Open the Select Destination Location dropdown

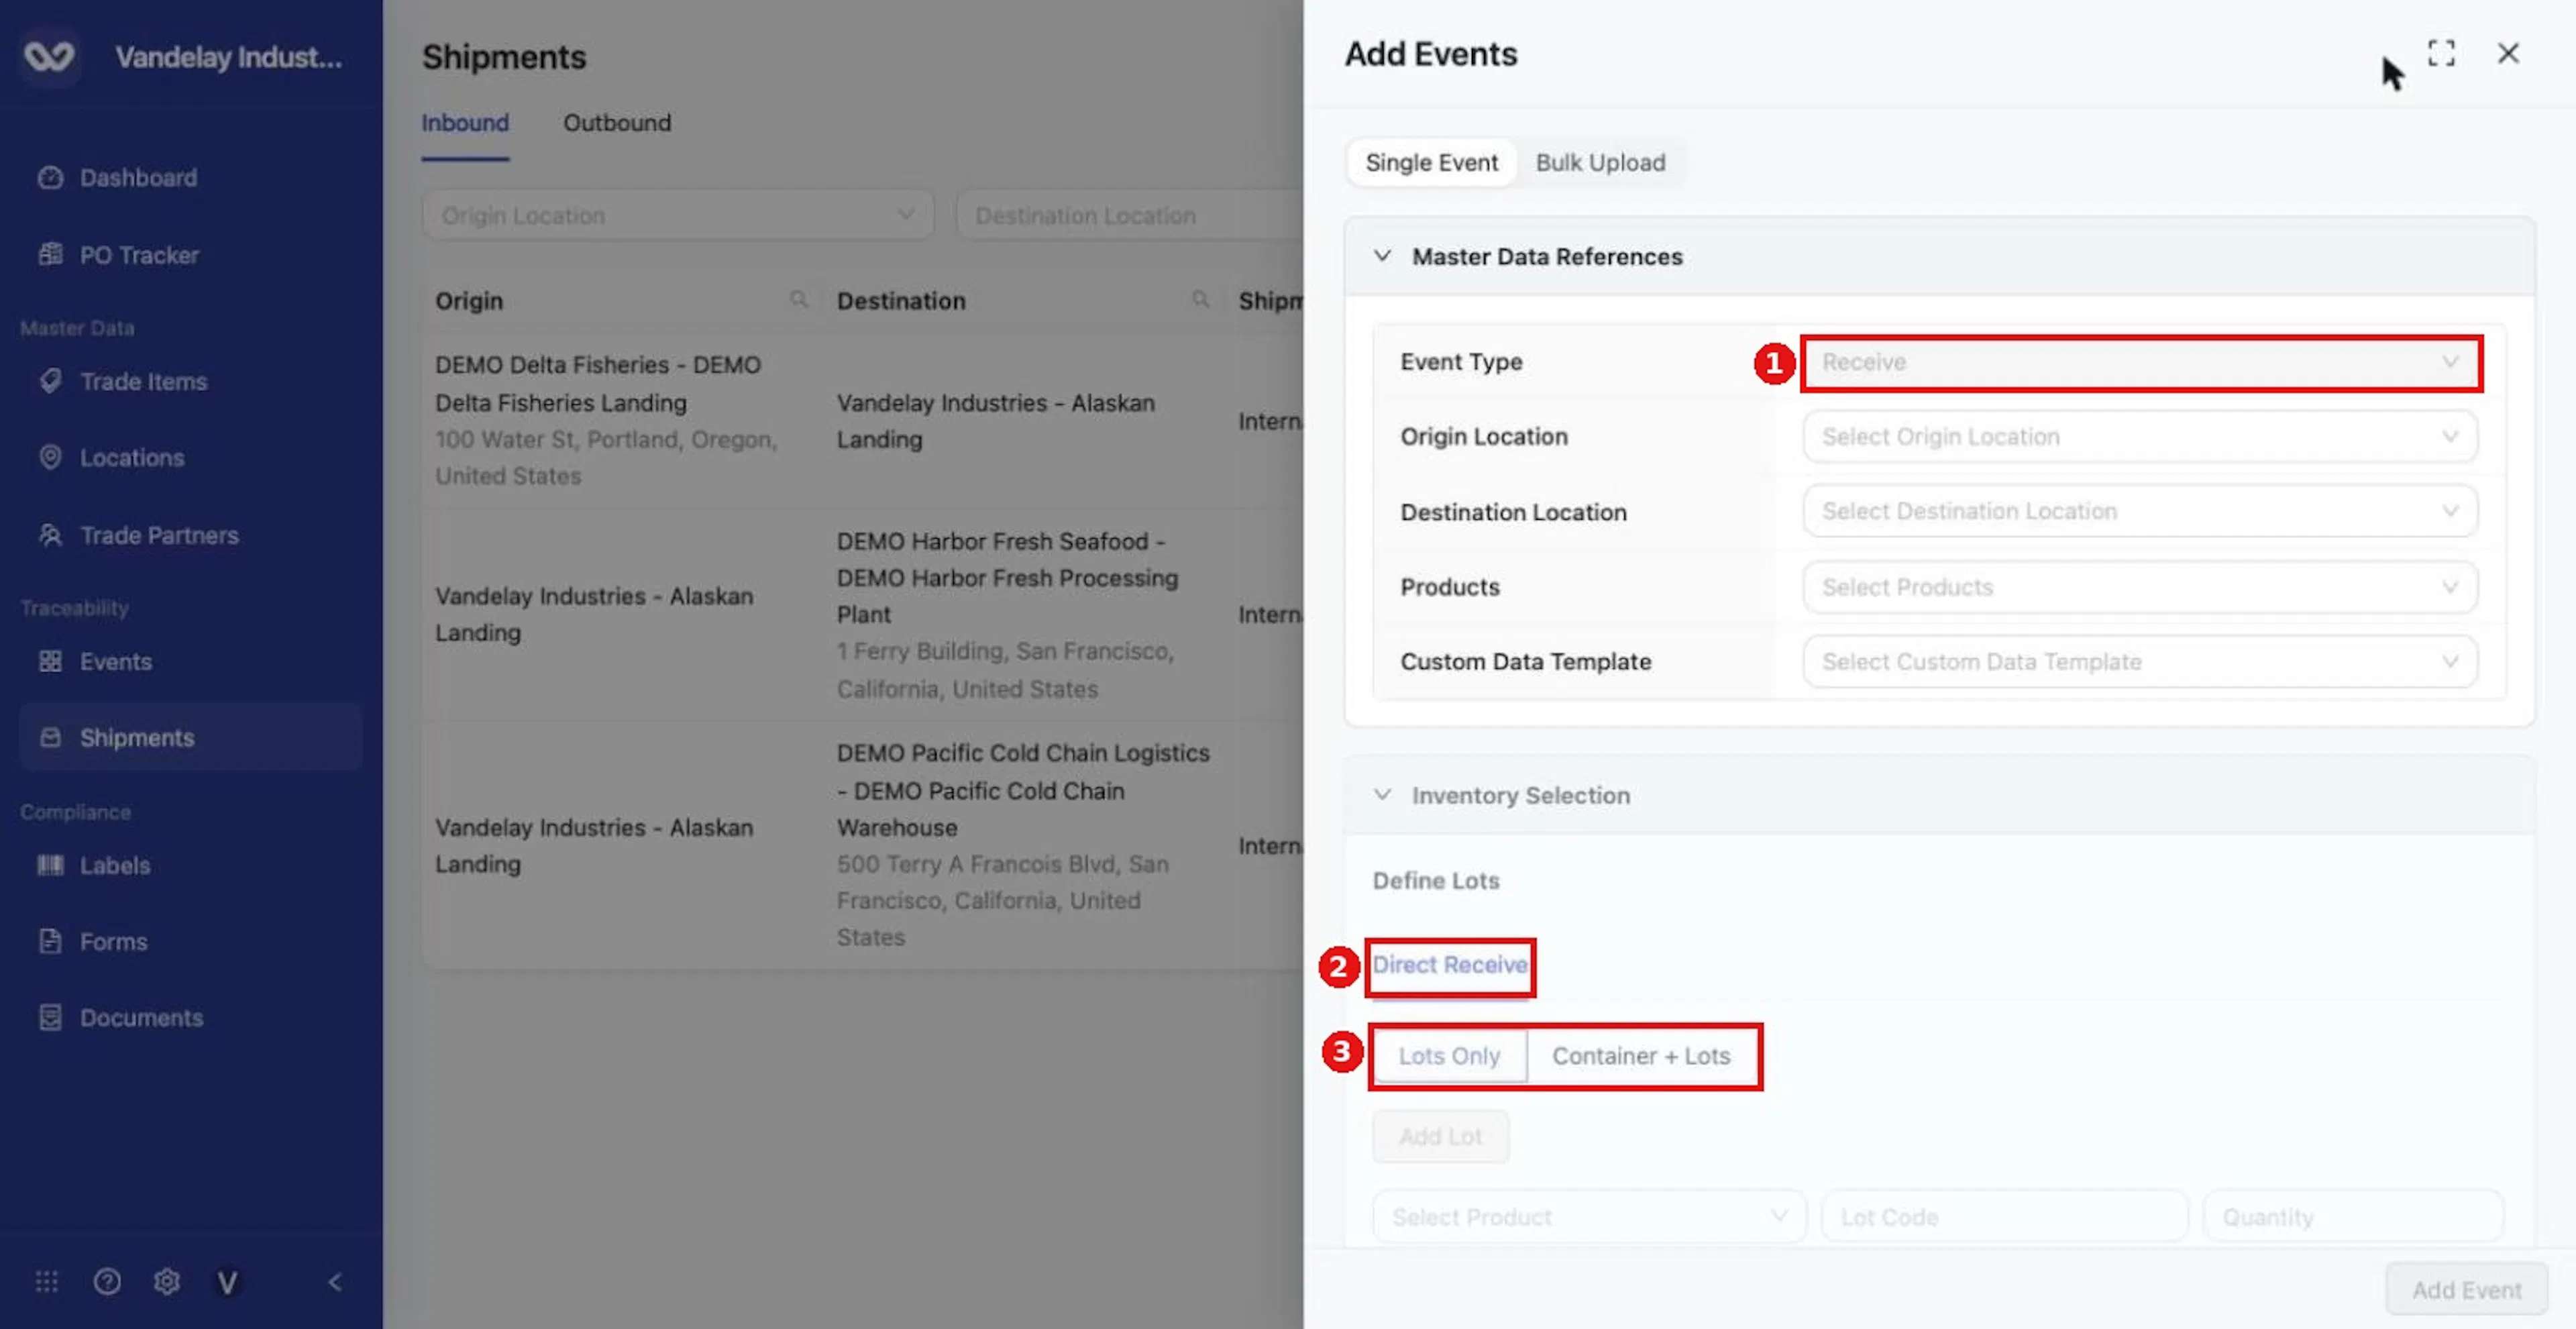pyautogui.click(x=2140, y=511)
